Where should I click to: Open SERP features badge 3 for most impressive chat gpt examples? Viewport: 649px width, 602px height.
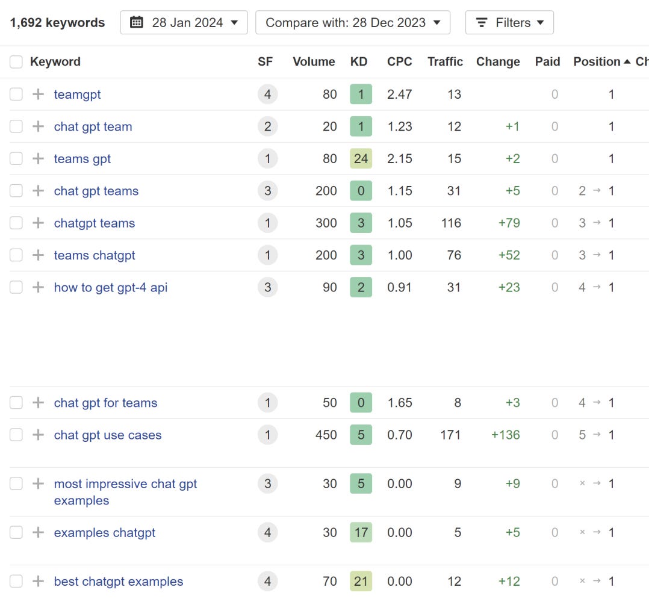click(x=268, y=483)
